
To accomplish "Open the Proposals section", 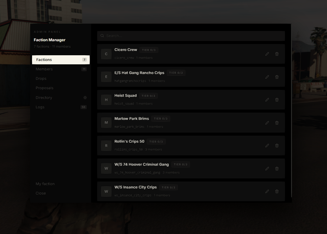I will (x=61, y=88).
